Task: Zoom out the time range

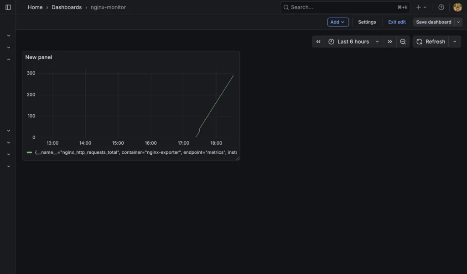Action: (x=403, y=41)
